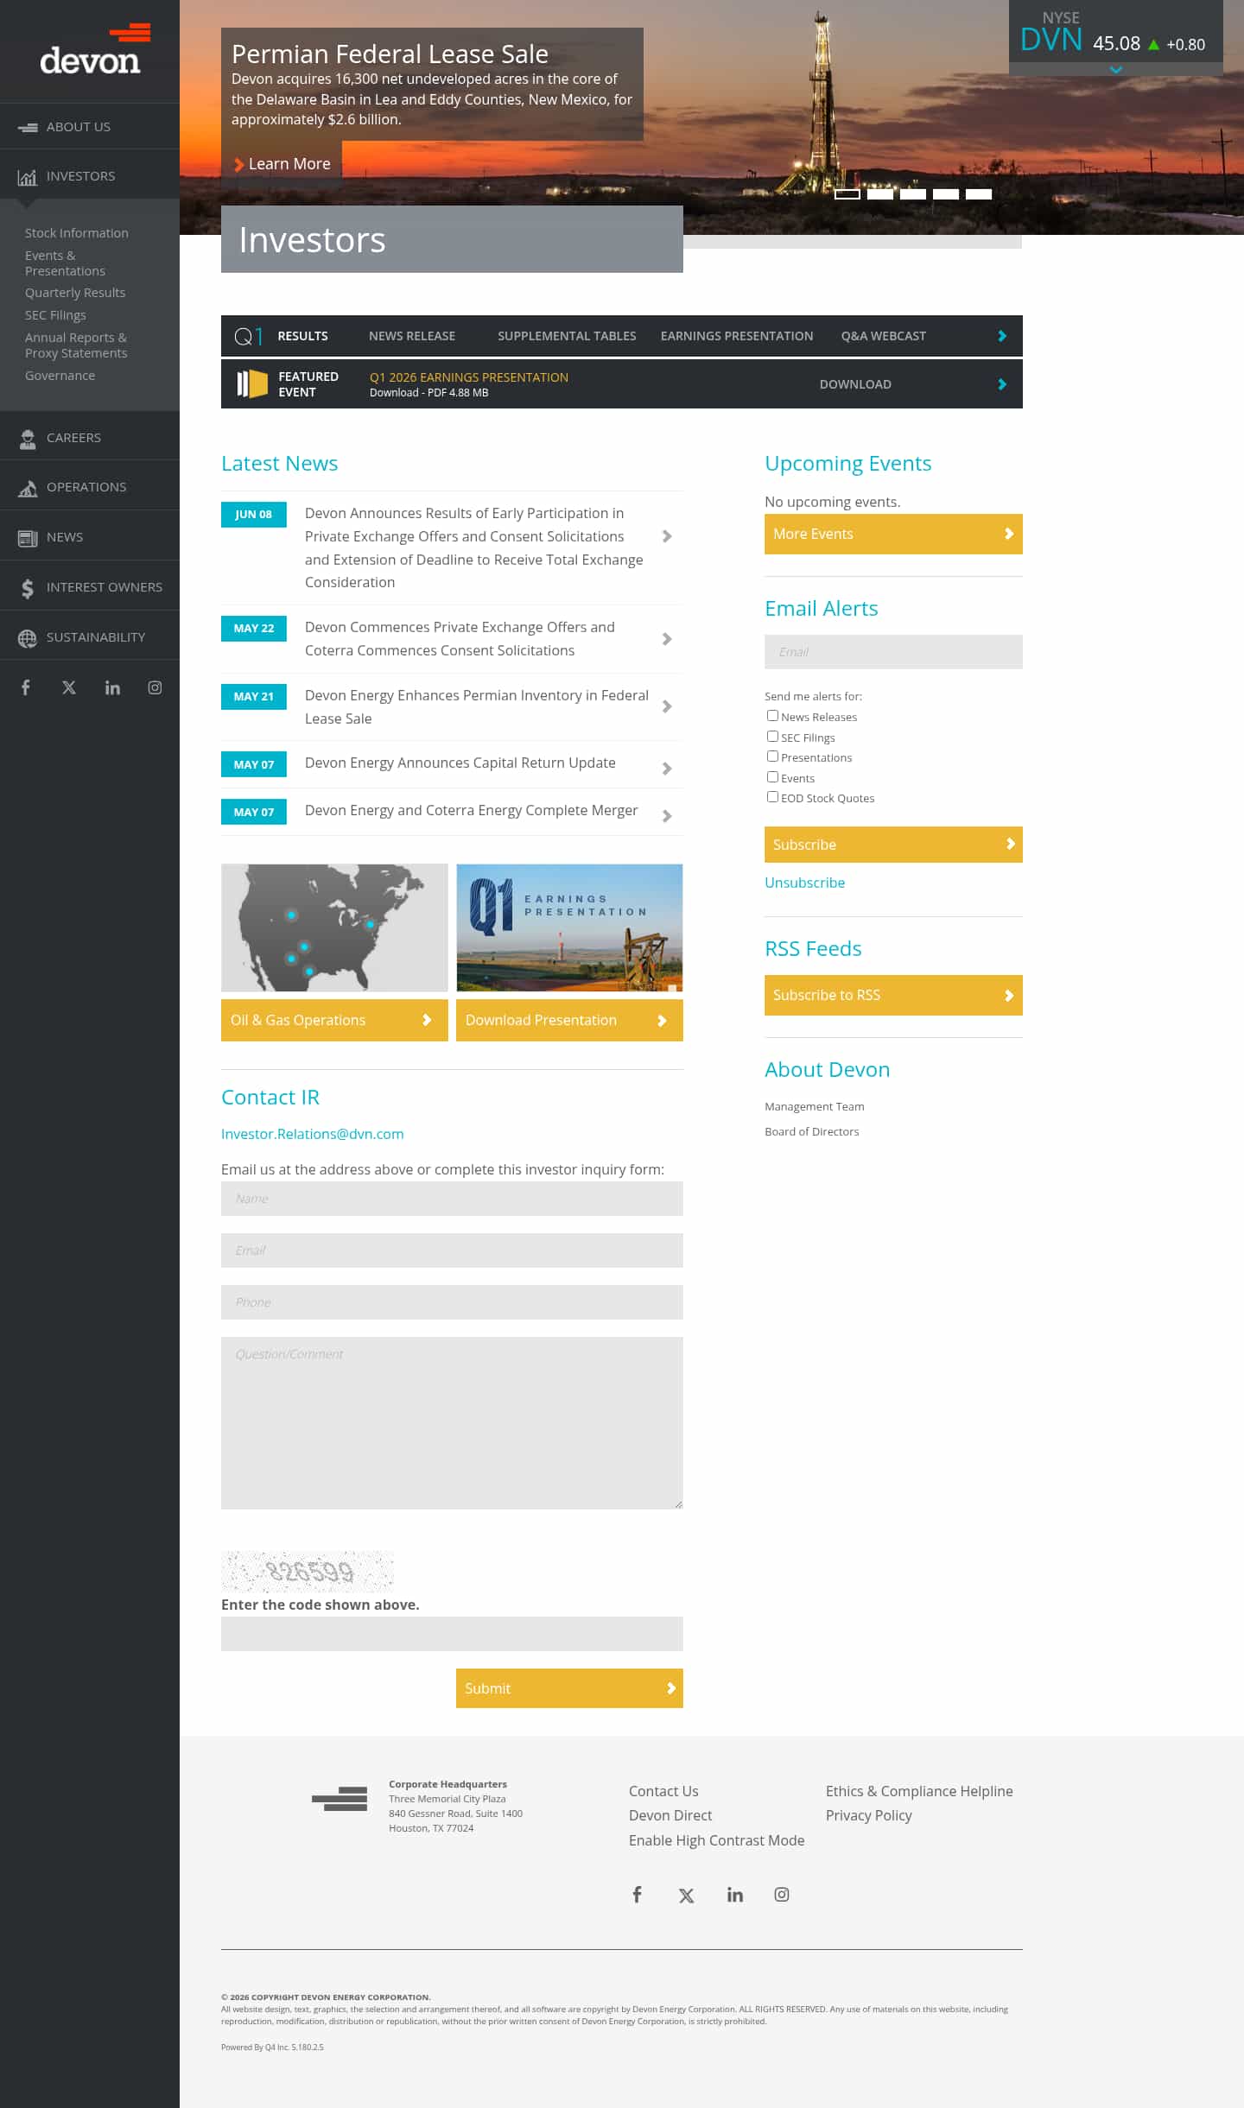Click the Question/Comment text area

pos(452,1423)
